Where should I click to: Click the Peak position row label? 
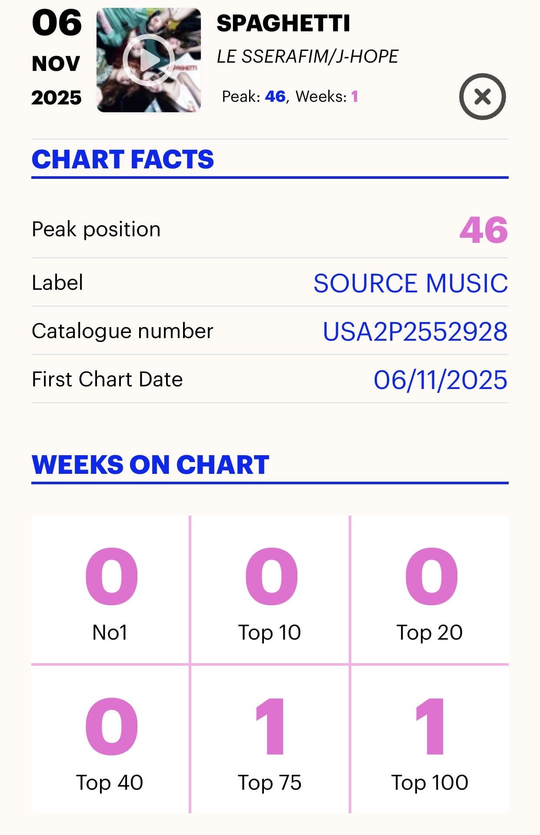tap(96, 229)
